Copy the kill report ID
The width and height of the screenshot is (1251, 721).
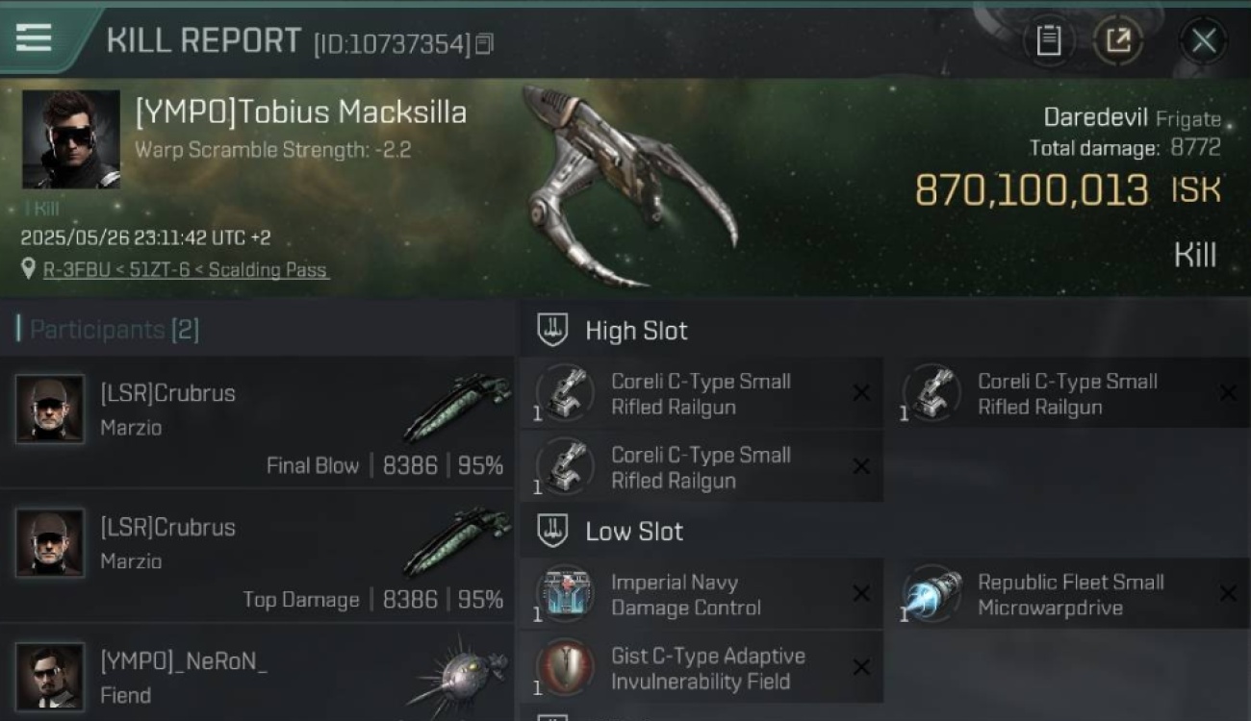coord(484,44)
